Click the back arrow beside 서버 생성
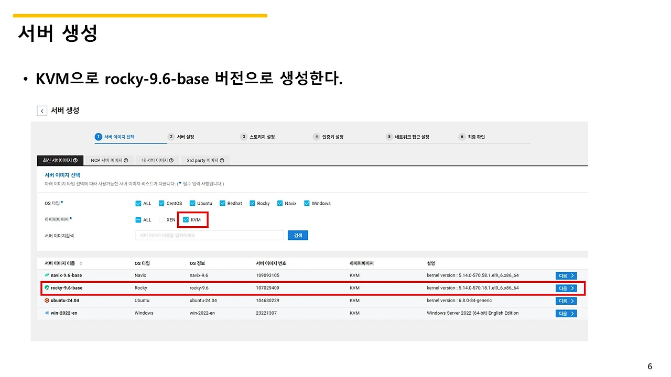Image resolution: width=671 pixels, height=377 pixels. click(x=42, y=110)
